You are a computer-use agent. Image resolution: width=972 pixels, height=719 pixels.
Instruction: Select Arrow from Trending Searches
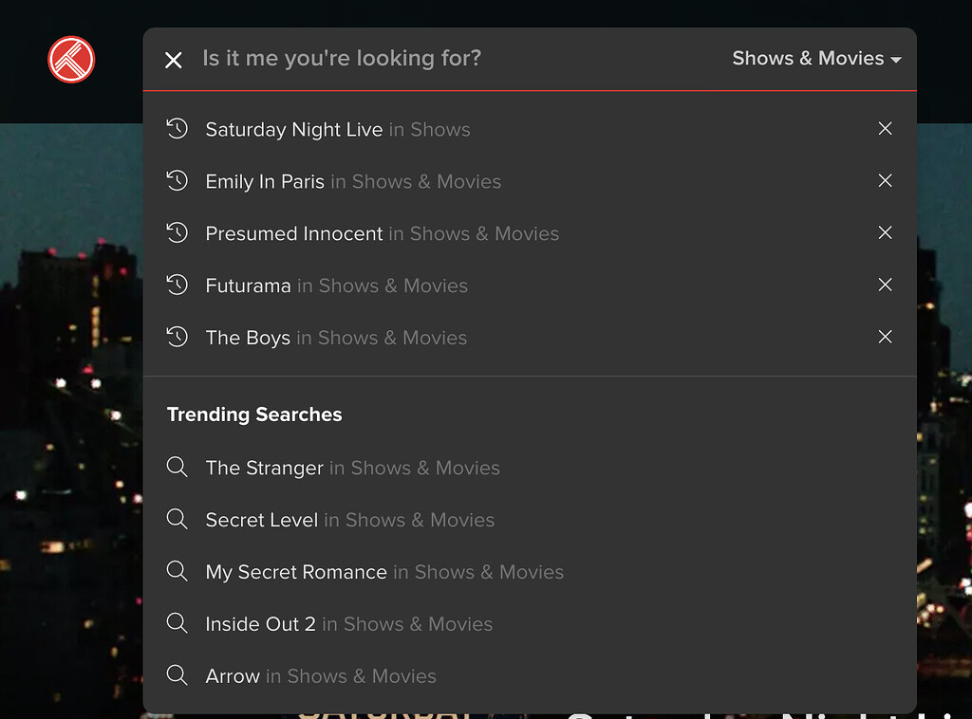[232, 675]
